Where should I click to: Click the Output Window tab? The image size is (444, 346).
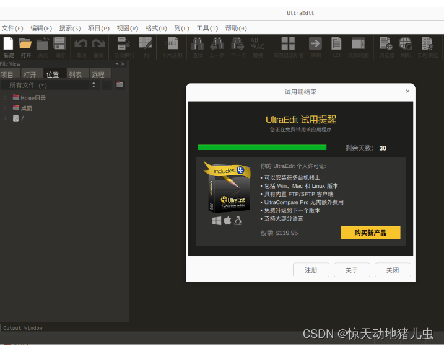pyautogui.click(x=23, y=328)
